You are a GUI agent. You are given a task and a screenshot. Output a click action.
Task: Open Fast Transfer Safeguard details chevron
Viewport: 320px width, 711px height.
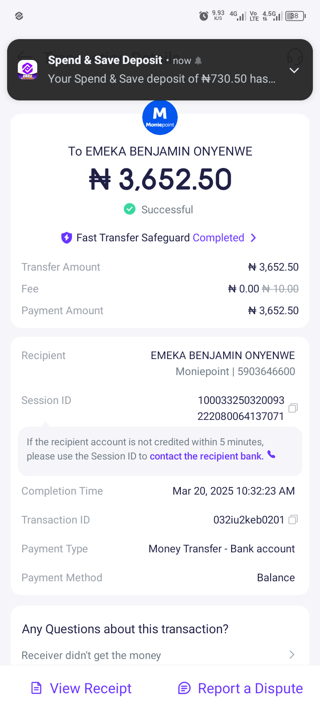click(253, 238)
